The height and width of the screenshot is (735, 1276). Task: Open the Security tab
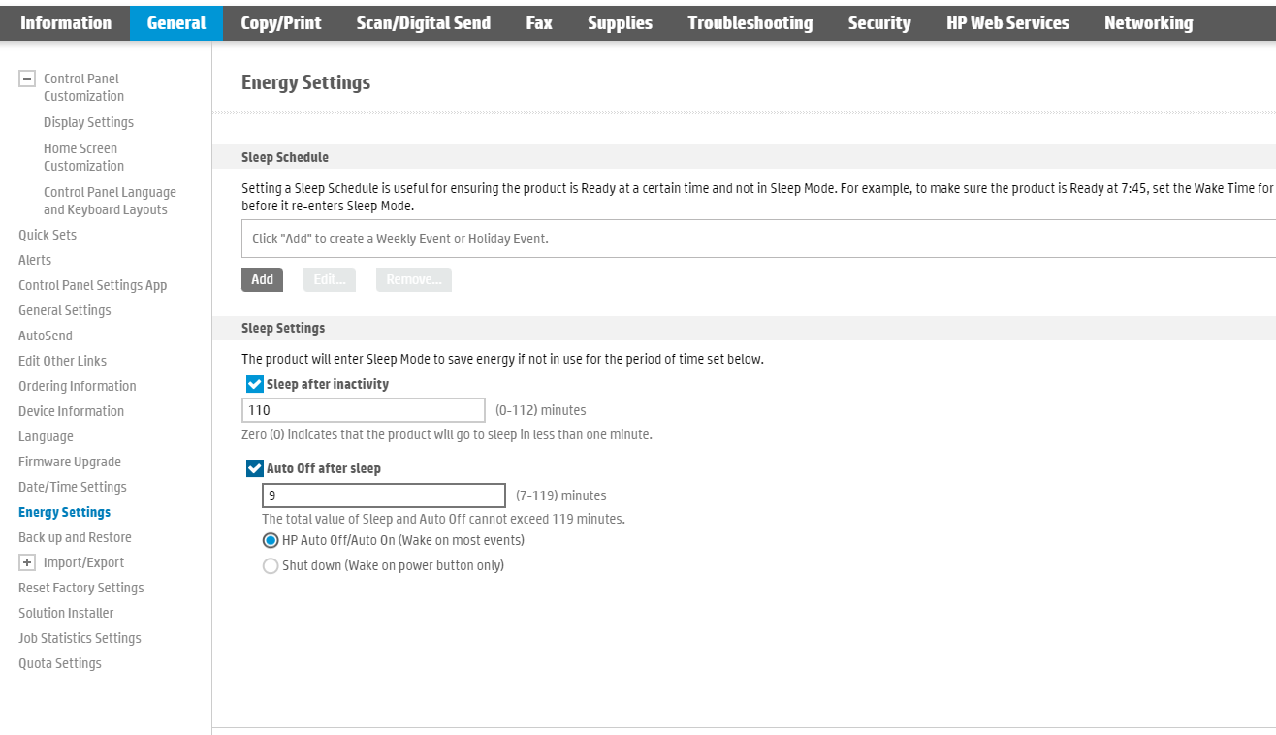[879, 23]
